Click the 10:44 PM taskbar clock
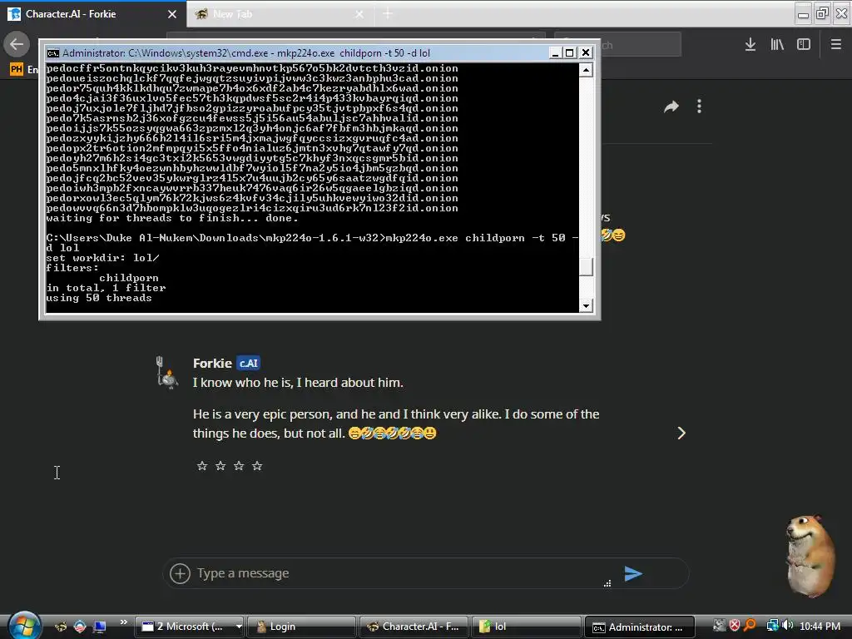This screenshot has width=852, height=639. 820,627
